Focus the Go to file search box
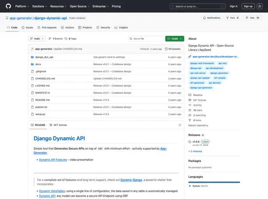The height and width of the screenshot is (199, 268). 146,39
